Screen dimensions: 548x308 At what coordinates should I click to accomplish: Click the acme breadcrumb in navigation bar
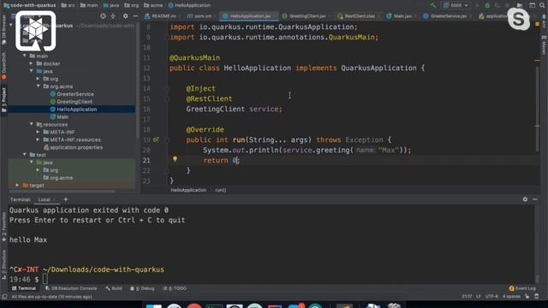tap(153, 5)
